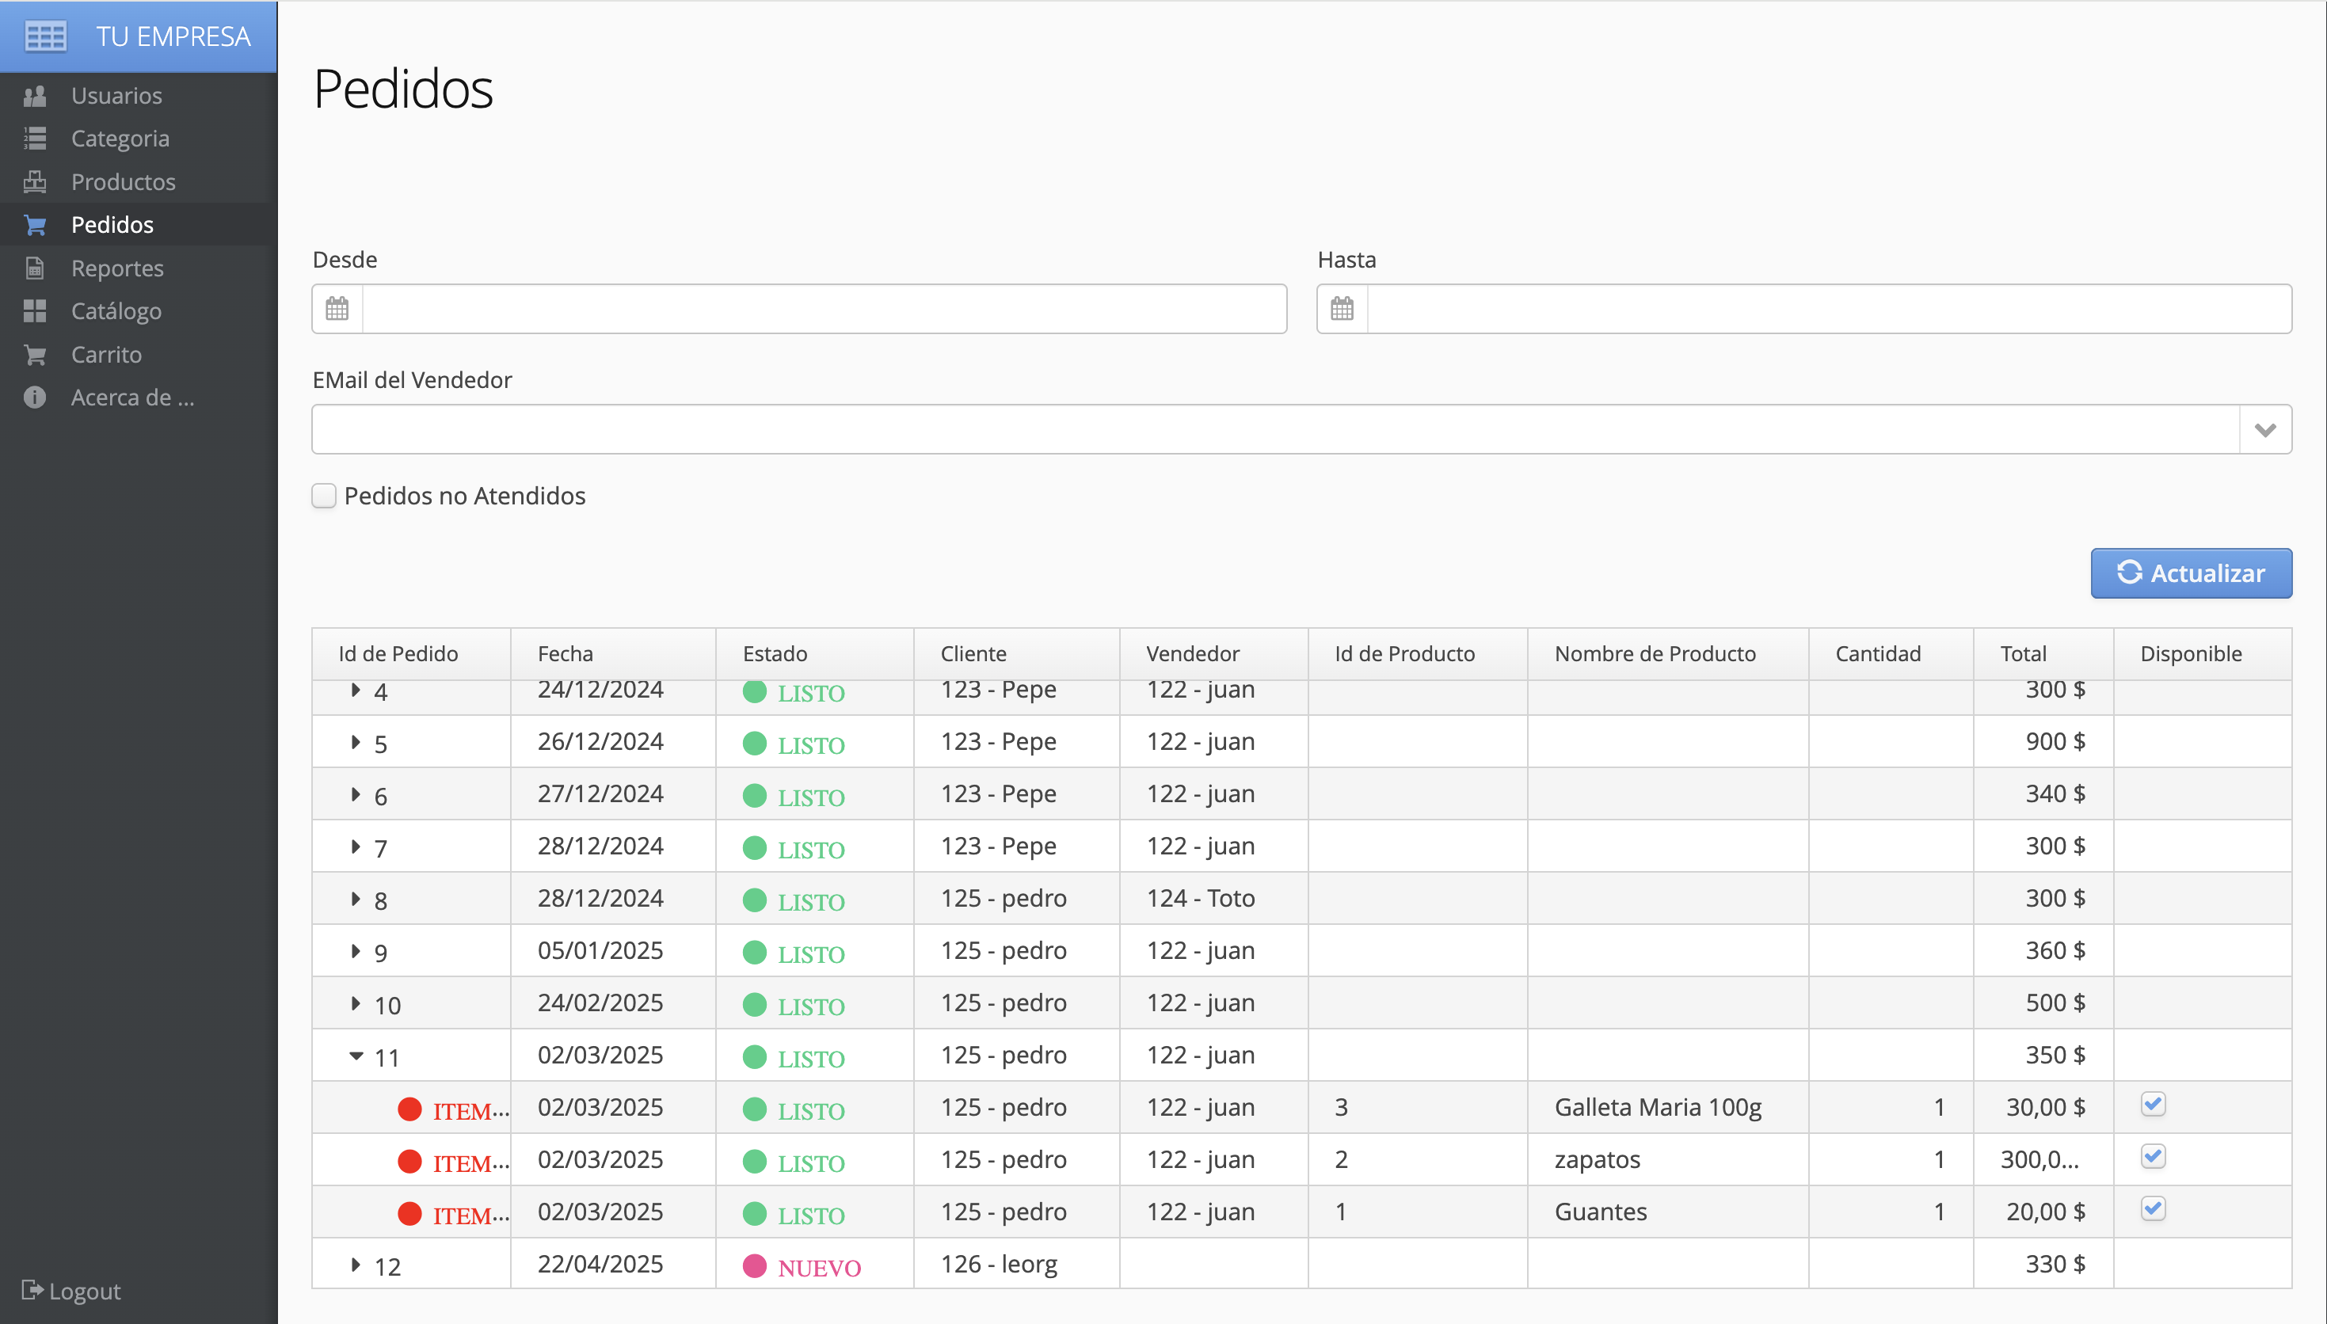Collapse order 11 row
The width and height of the screenshot is (2327, 1324).
[356, 1056]
